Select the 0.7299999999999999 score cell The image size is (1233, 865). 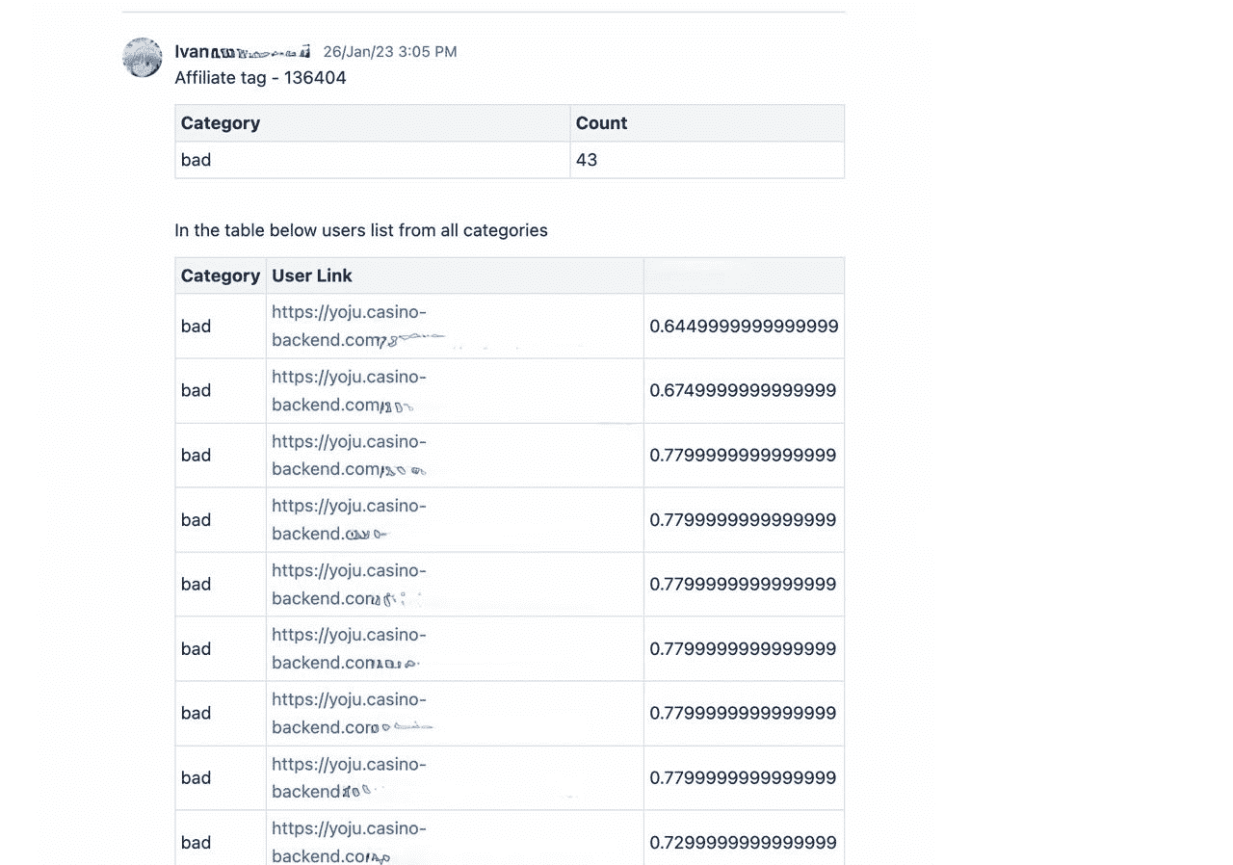(744, 842)
